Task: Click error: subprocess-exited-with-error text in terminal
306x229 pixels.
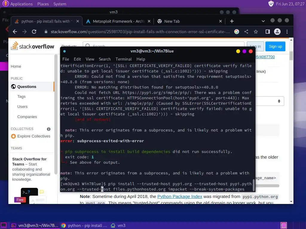Action: (102, 141)
